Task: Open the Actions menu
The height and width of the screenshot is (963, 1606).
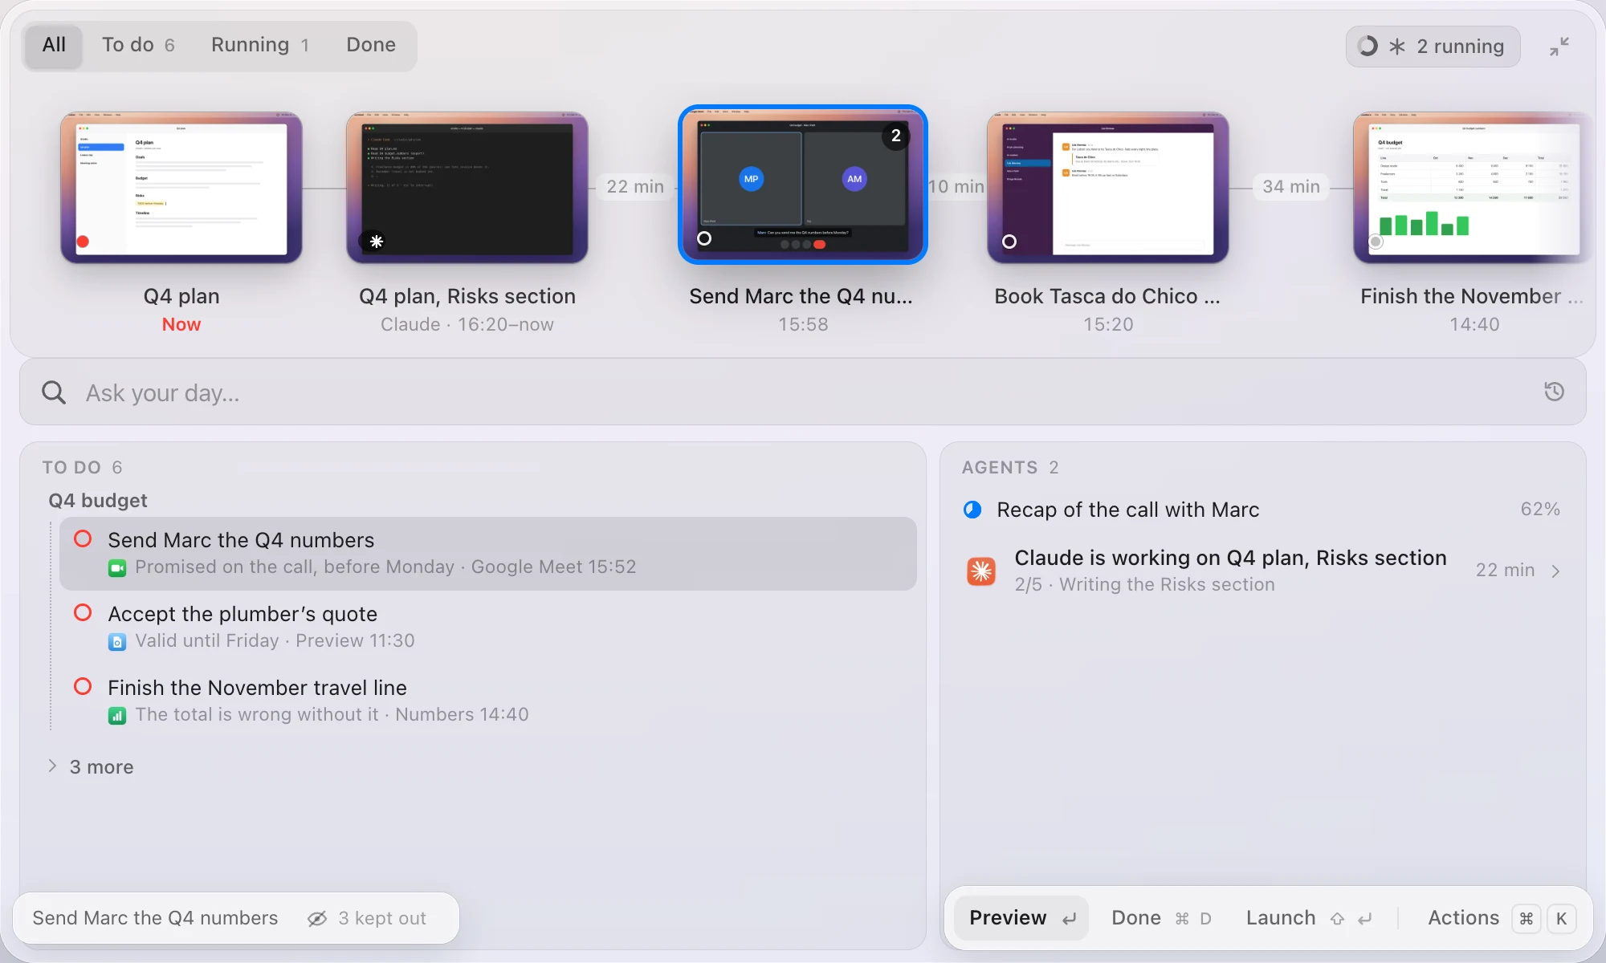Action: coord(1501,918)
